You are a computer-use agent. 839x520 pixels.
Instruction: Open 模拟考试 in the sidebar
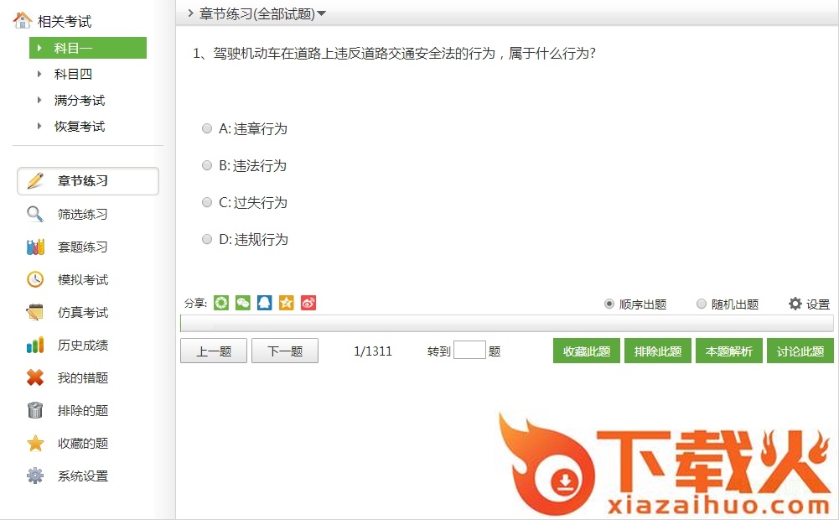(x=82, y=280)
